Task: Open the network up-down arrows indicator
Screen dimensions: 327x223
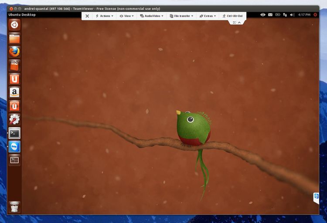Action: click(285, 14)
